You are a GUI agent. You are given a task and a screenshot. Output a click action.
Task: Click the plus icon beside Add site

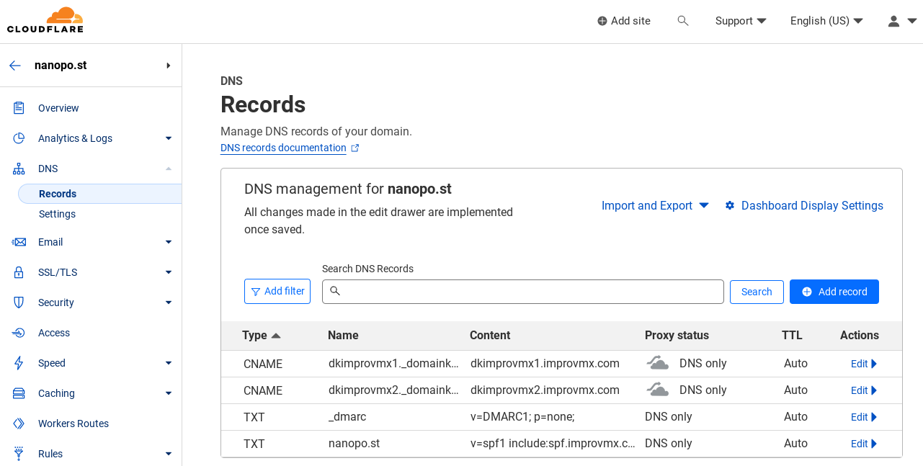602,21
